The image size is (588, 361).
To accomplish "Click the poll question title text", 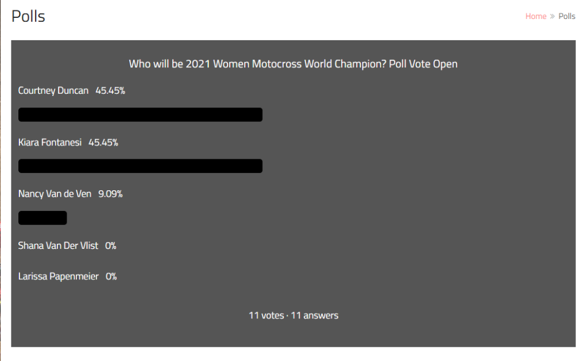I will point(293,64).
